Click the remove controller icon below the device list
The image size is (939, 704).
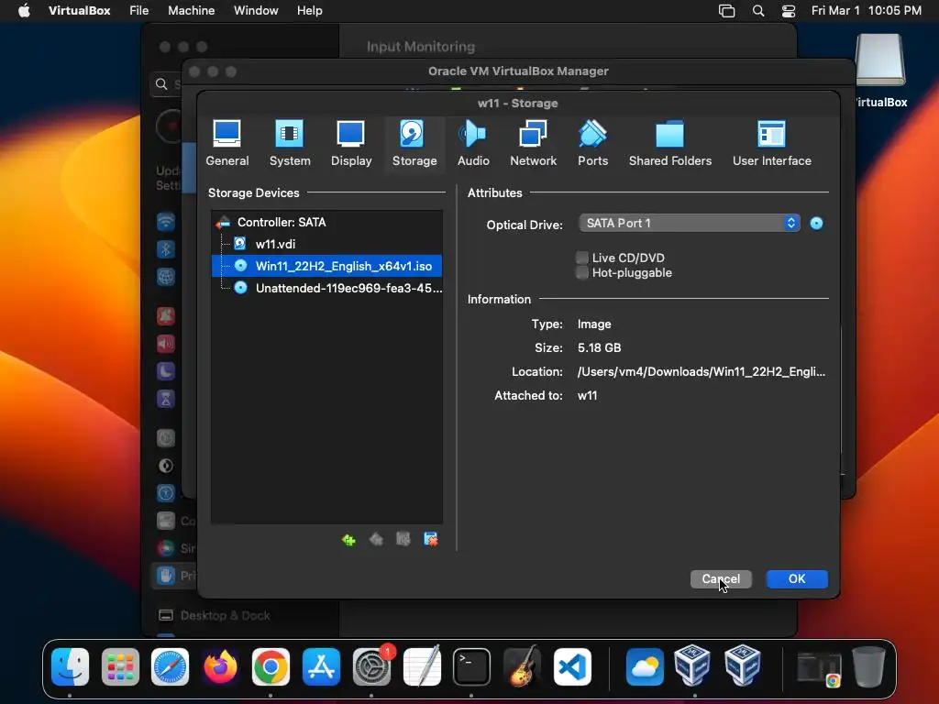click(376, 540)
